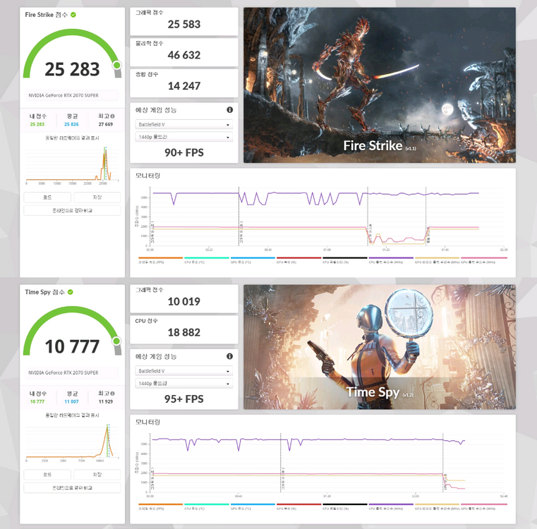Open the 1440p 울트라 dropdown in Fire Strike
Viewport: 537px width, 529px height.
pyautogui.click(x=184, y=137)
